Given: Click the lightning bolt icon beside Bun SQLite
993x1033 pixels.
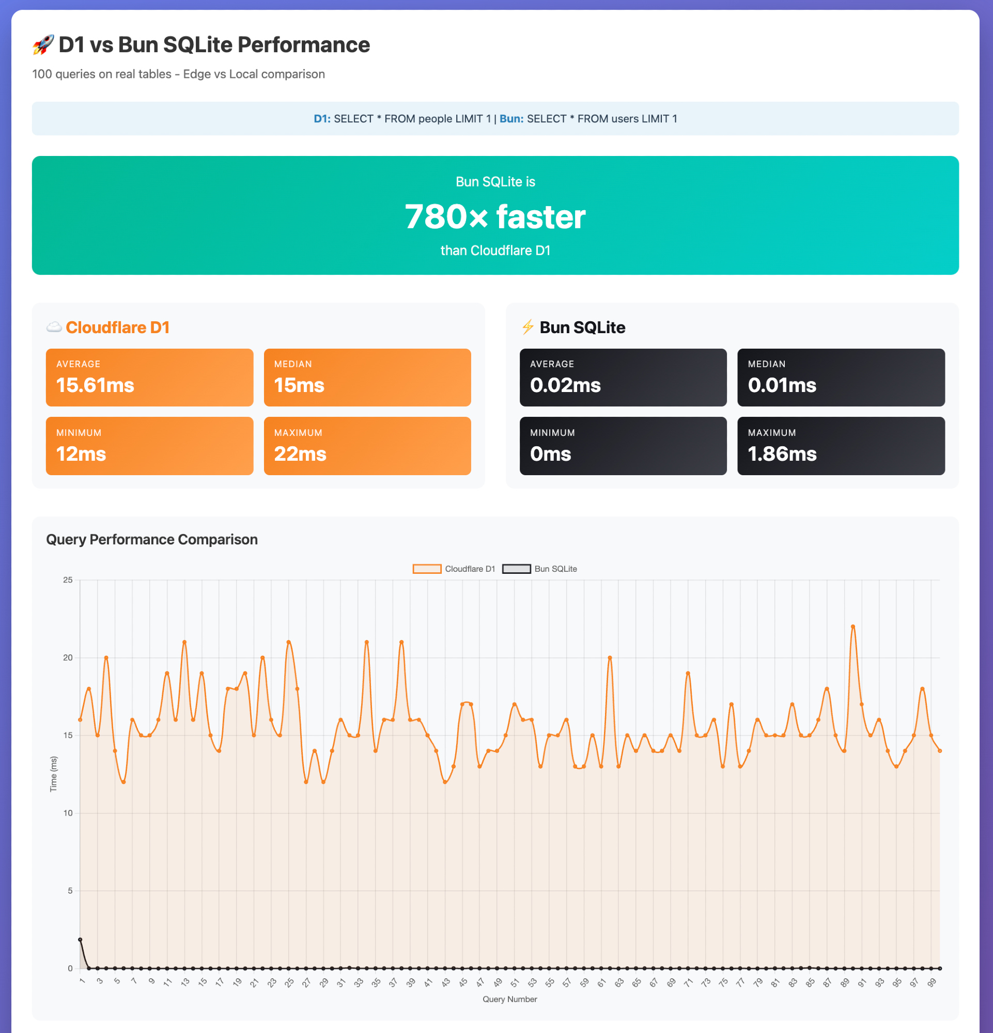Looking at the screenshot, I should click(x=527, y=327).
